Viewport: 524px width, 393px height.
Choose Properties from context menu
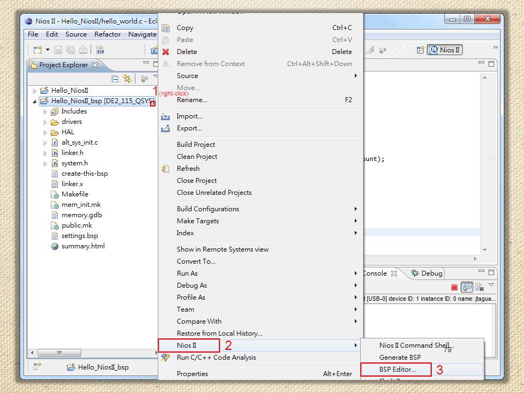pos(261,374)
